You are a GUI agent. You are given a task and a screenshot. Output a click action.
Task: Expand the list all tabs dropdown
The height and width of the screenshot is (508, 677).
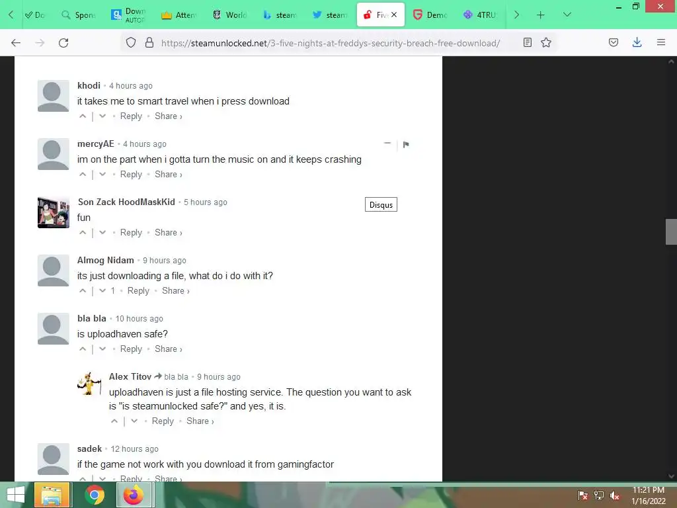pos(567,15)
